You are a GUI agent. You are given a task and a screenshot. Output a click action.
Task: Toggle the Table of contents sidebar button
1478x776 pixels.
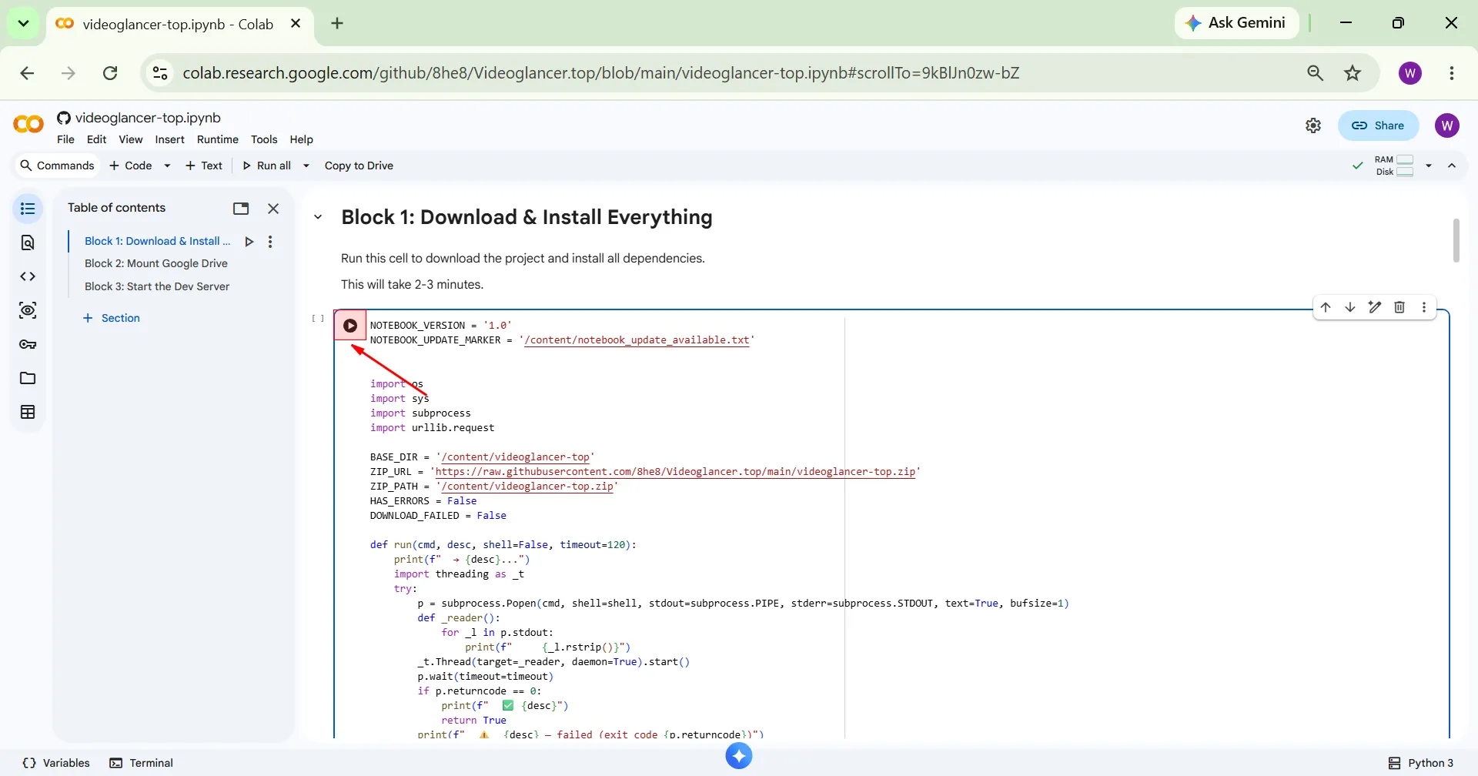click(x=28, y=209)
